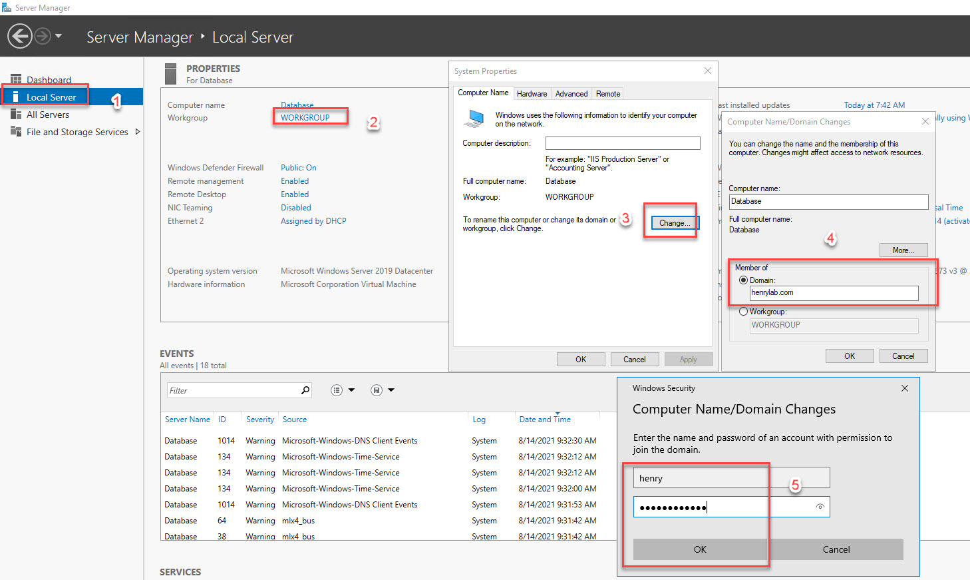
Task: Click the Computer description text field
Action: click(x=622, y=143)
